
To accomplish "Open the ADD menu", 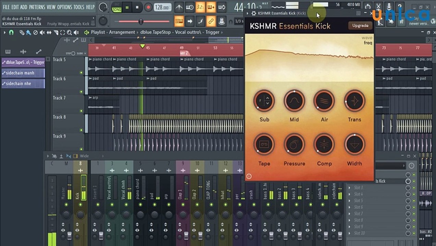I will click(24, 7).
